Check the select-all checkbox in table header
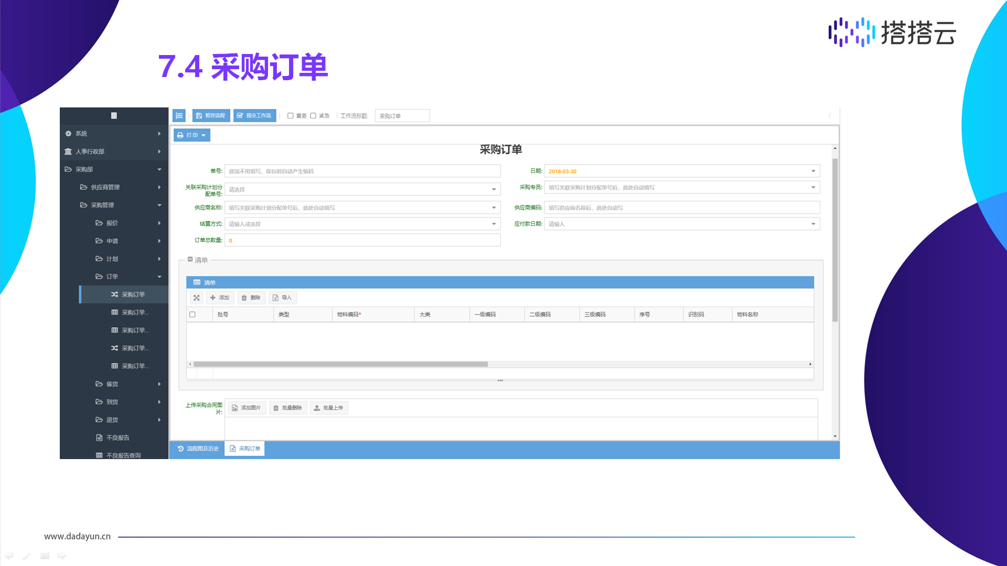Viewport: 1007px width, 566px height. point(192,314)
